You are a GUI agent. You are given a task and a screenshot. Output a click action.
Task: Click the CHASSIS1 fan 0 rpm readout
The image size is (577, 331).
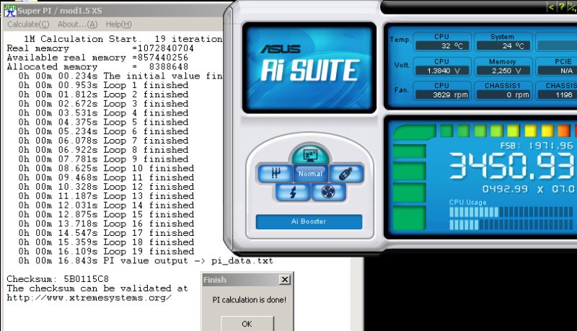click(x=503, y=95)
